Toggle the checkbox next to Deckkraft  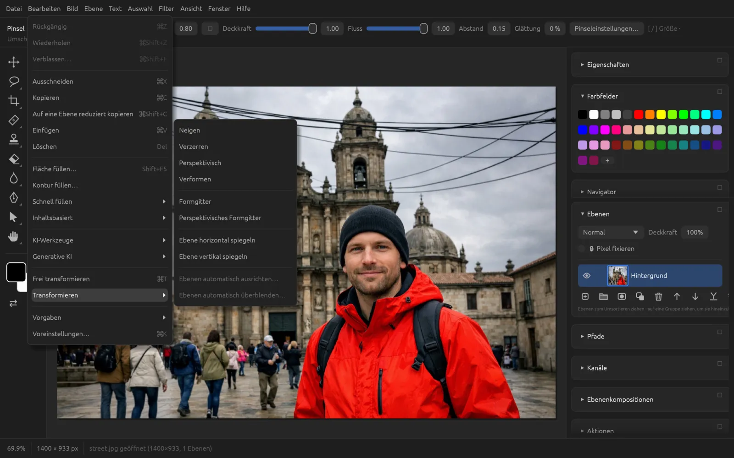coord(210,28)
